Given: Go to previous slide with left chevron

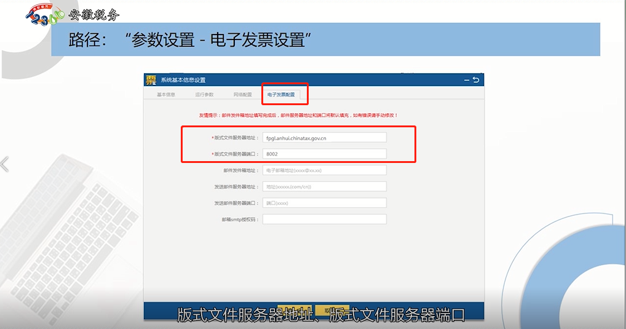Looking at the screenshot, I should coord(5,165).
